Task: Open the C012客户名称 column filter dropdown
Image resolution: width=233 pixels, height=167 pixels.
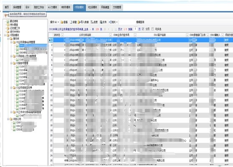Action: [187, 35]
